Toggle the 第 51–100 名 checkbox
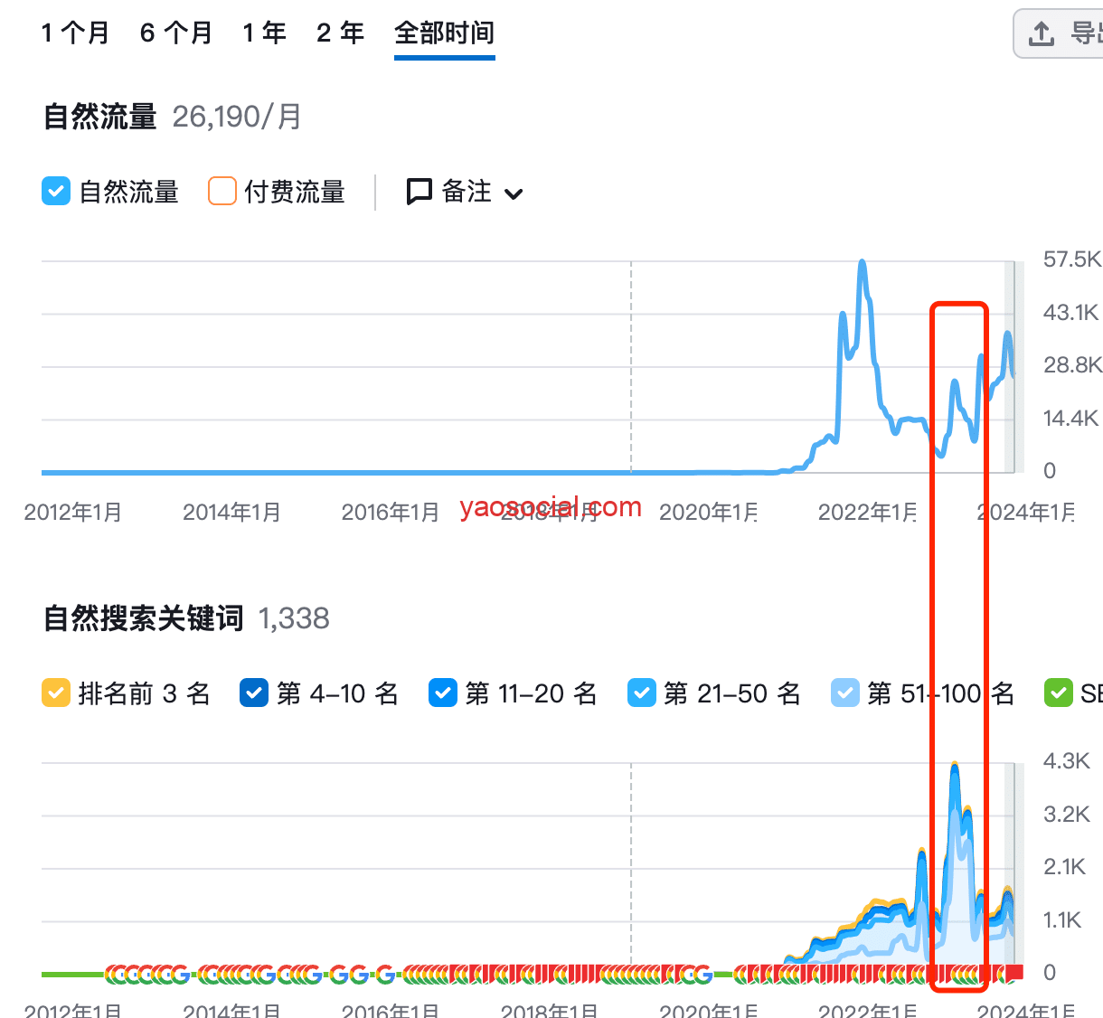The image size is (1103, 1018). (x=845, y=693)
